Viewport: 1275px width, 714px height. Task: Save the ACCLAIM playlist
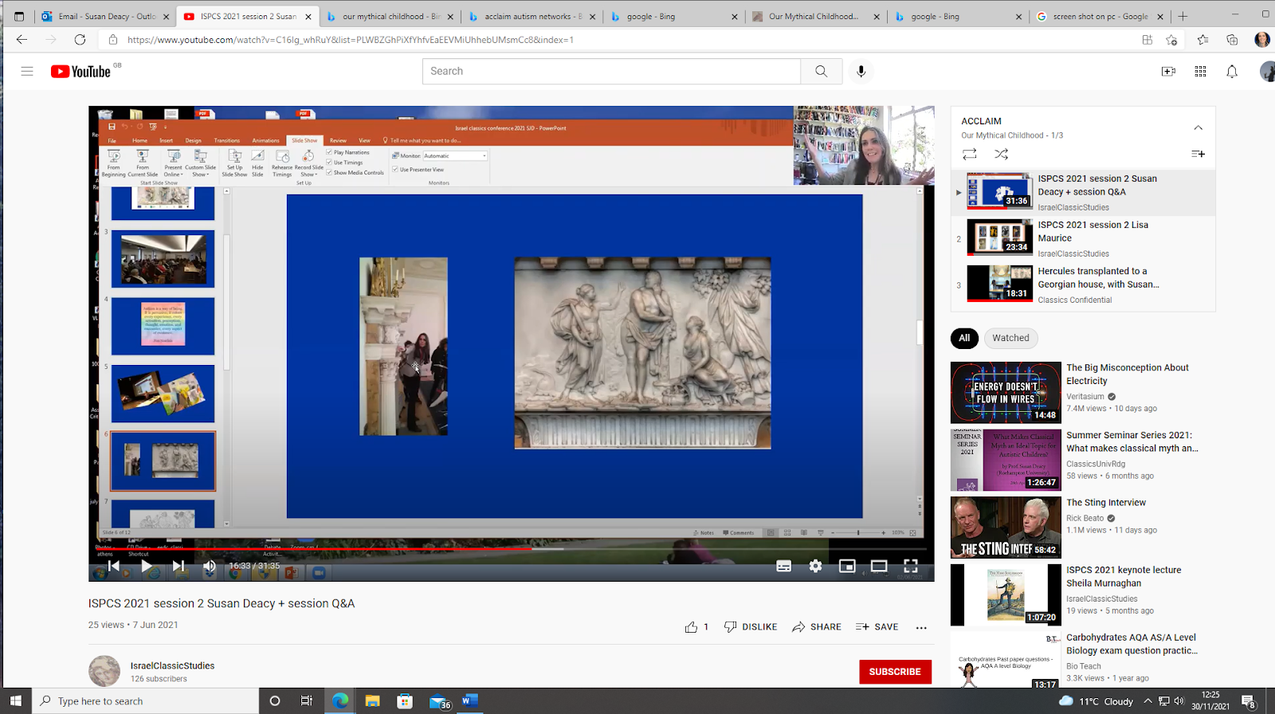[x=1198, y=154]
